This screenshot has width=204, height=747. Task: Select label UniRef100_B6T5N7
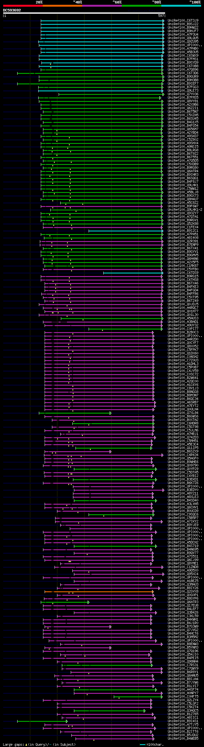[x=183, y=111]
